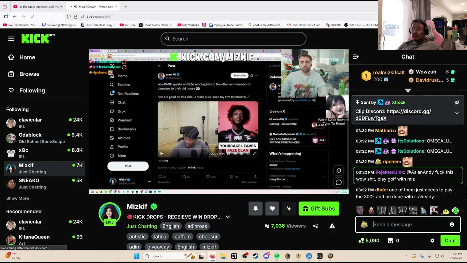467x263 pixels.
Task: Toggle stream notifications bell
Action: (255, 209)
